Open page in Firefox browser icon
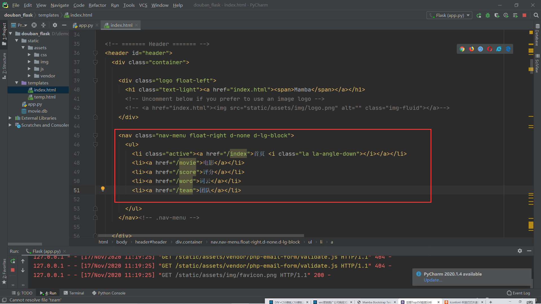 471,49
